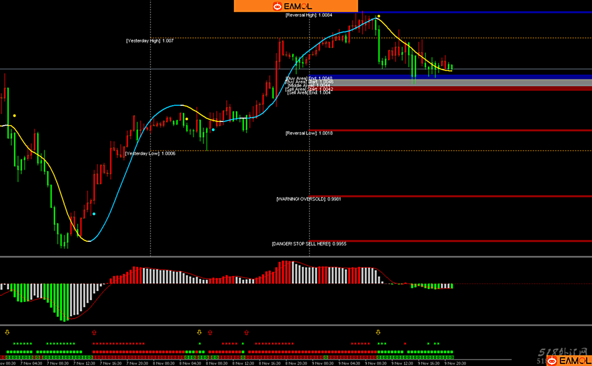The image size is (592, 366).
Task: Click the EAMOL robot icon in the top orange banner
Action: (x=277, y=6)
